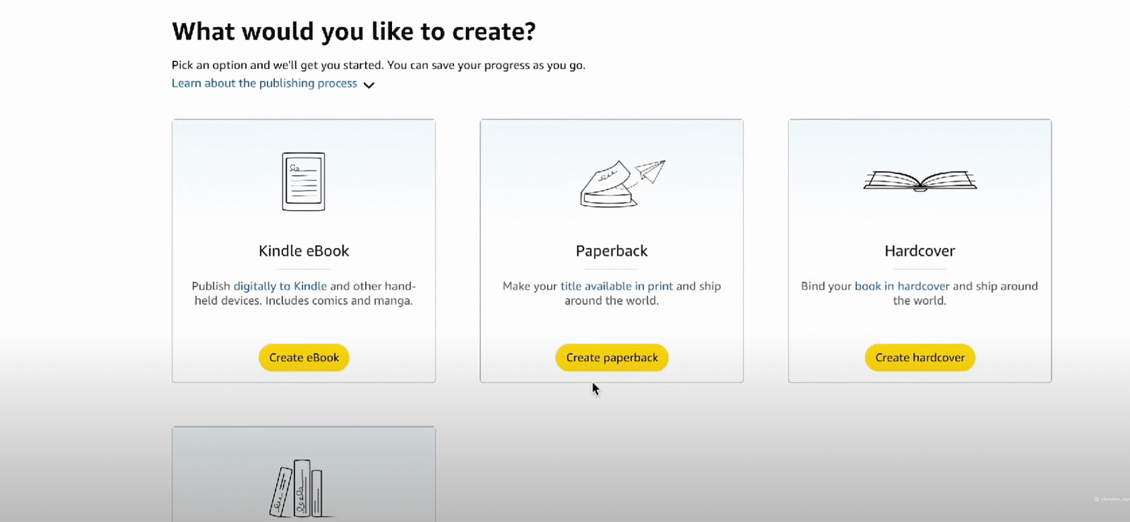Click the standing books icon in bottom card
This screenshot has height=522, width=1130.
pos(297,488)
